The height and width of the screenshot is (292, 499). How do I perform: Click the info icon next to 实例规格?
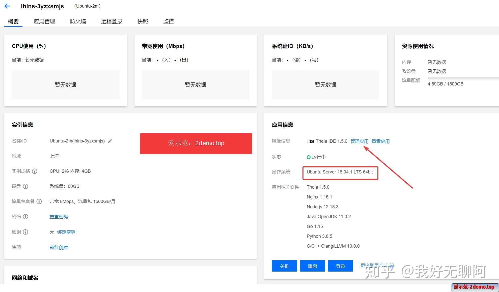34,171
